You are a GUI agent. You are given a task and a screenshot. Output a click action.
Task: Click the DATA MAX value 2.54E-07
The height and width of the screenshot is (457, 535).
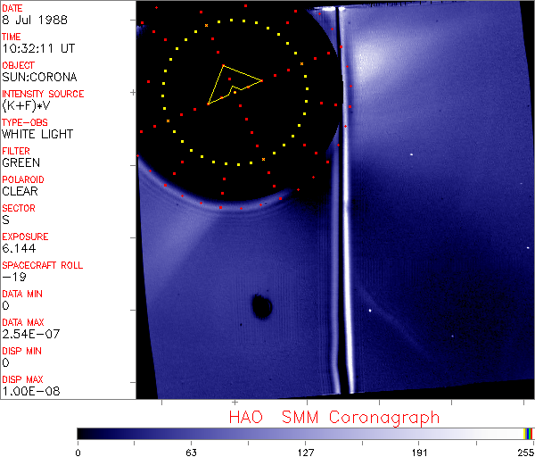coord(29,335)
